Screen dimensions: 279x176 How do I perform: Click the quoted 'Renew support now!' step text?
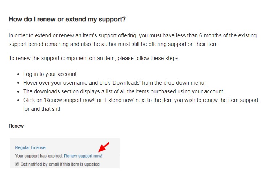[x=70, y=100]
